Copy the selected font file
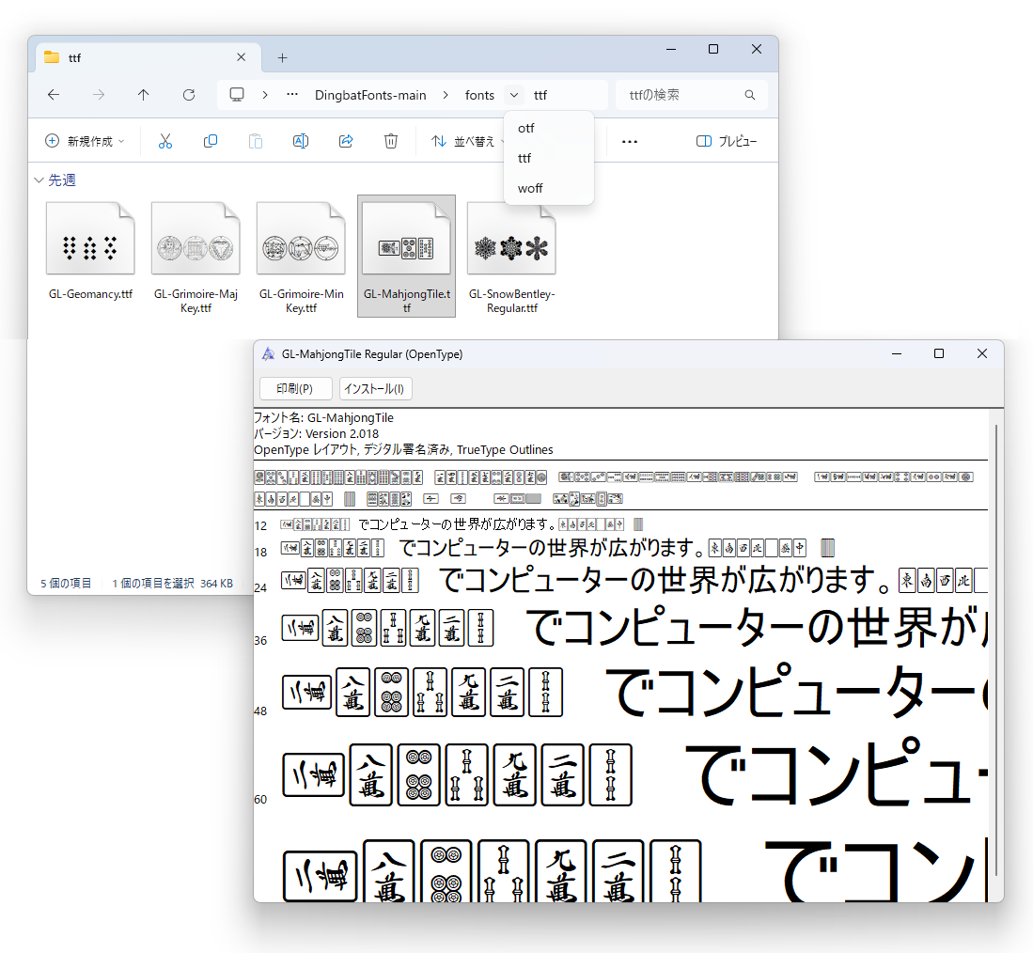This screenshot has width=1033, height=953. tap(211, 141)
